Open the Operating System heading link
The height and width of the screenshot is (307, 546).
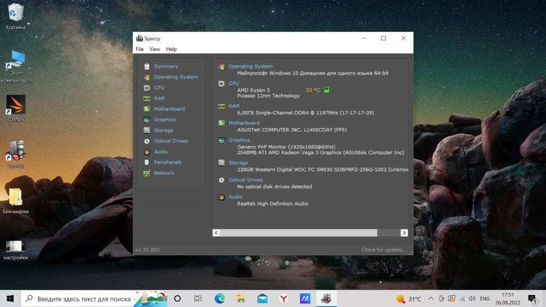pyautogui.click(x=250, y=67)
